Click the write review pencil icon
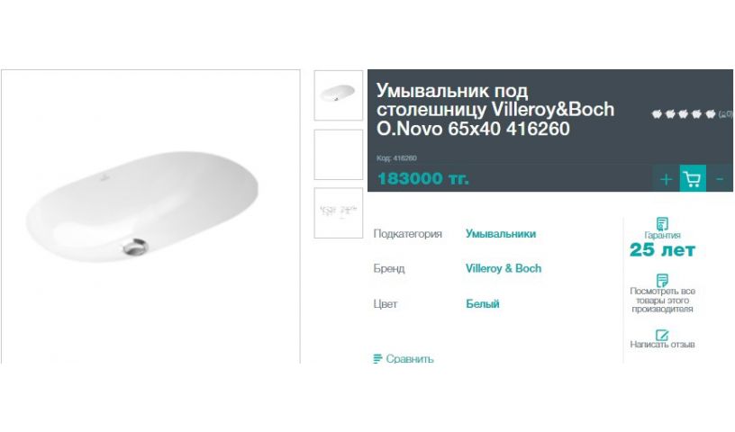 662,335
